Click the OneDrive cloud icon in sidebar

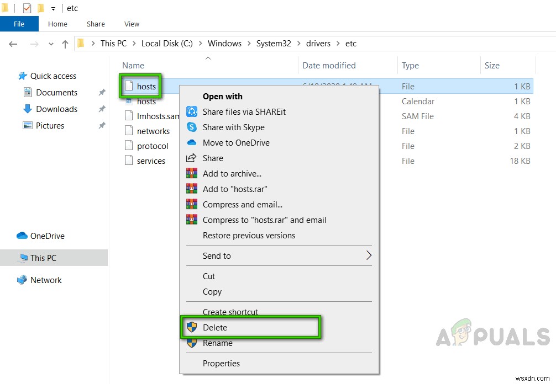(x=22, y=236)
